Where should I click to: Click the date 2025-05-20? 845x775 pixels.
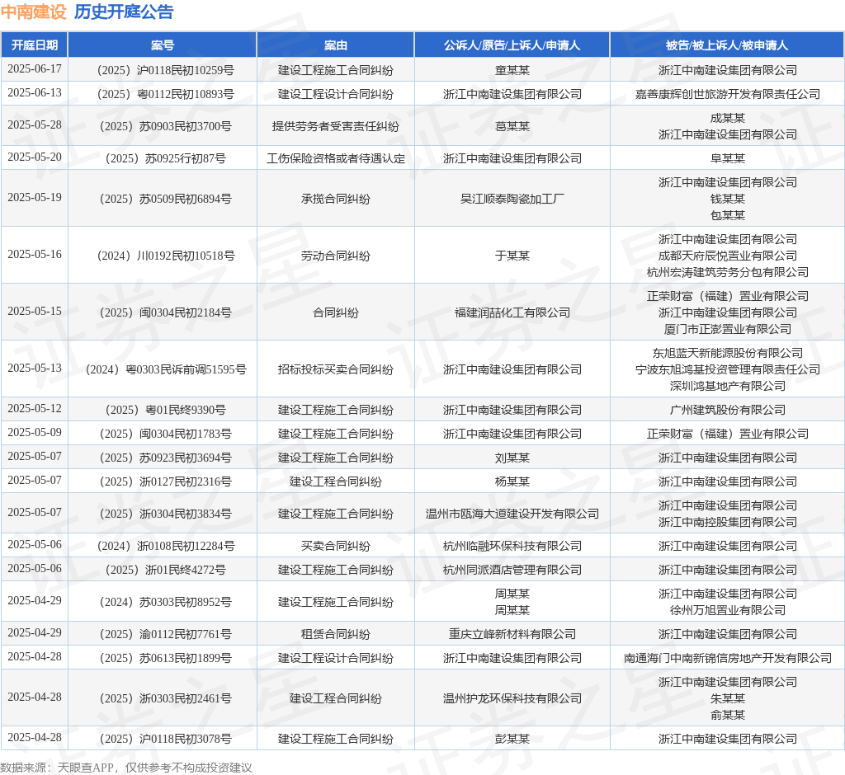(35, 157)
